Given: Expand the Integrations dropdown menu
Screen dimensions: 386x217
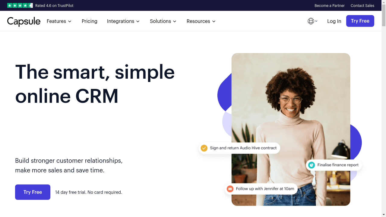Looking at the screenshot, I should click(123, 21).
